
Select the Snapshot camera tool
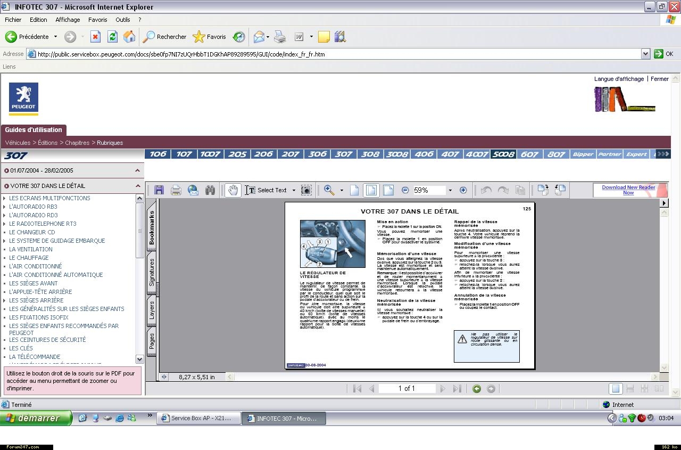(306, 190)
